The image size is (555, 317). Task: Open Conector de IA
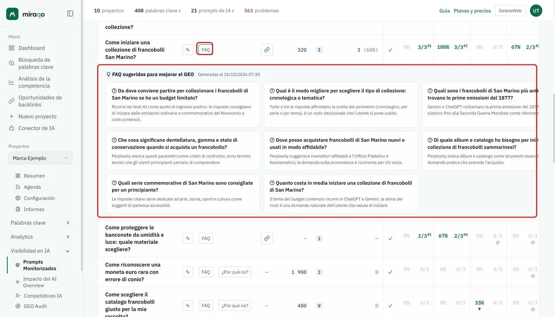pos(37,128)
